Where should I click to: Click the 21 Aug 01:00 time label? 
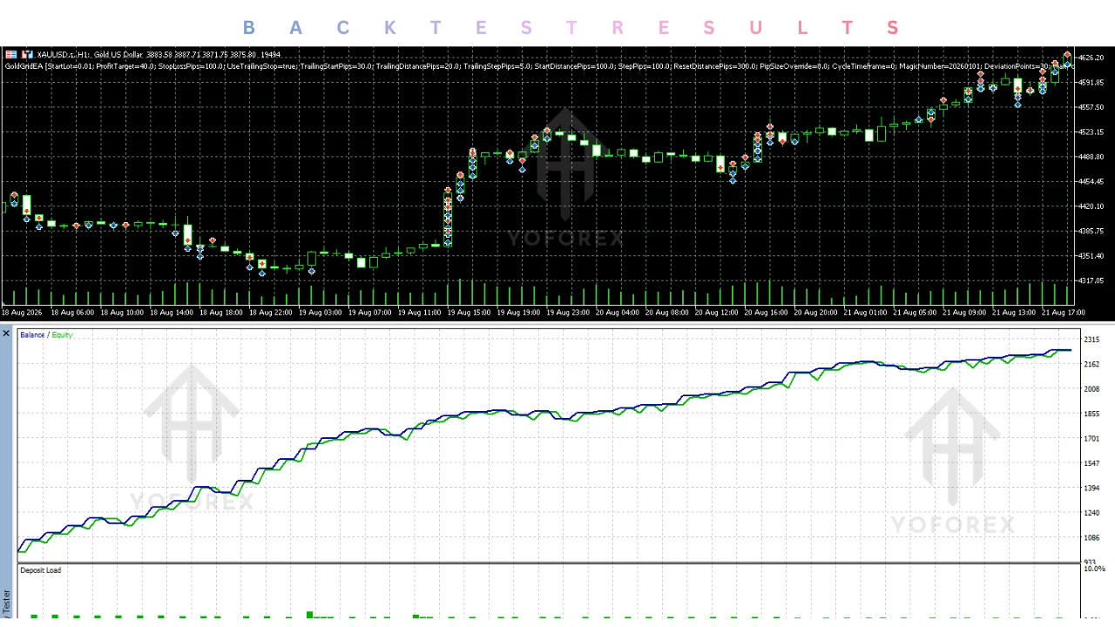click(866, 313)
